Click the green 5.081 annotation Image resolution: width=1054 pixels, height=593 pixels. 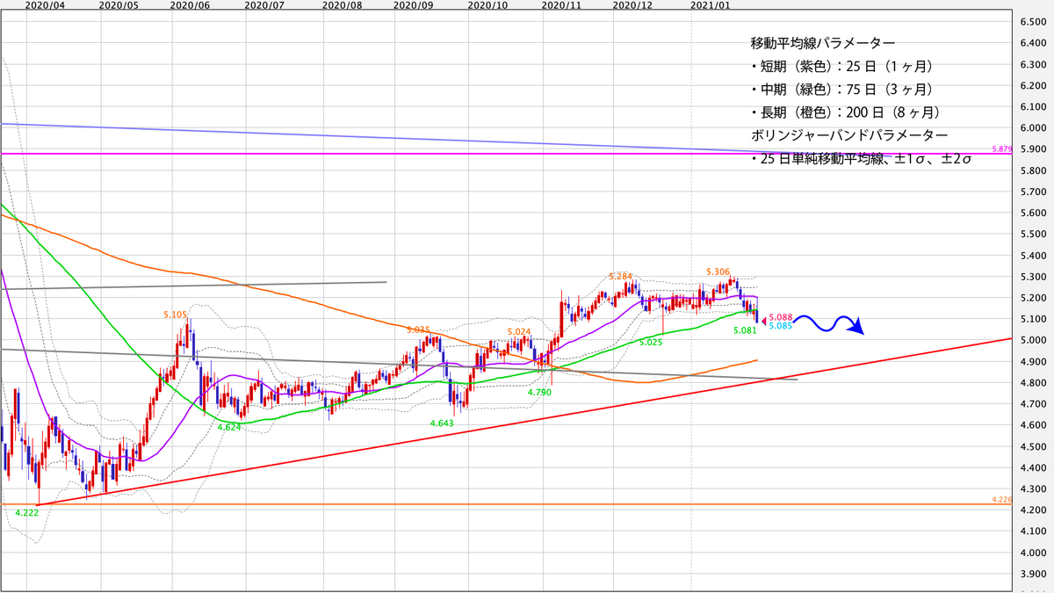[x=744, y=331]
